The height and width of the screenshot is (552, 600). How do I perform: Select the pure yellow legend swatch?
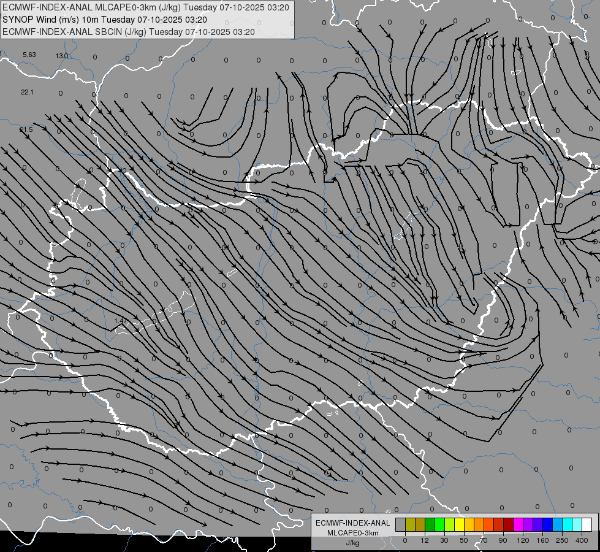point(460,524)
